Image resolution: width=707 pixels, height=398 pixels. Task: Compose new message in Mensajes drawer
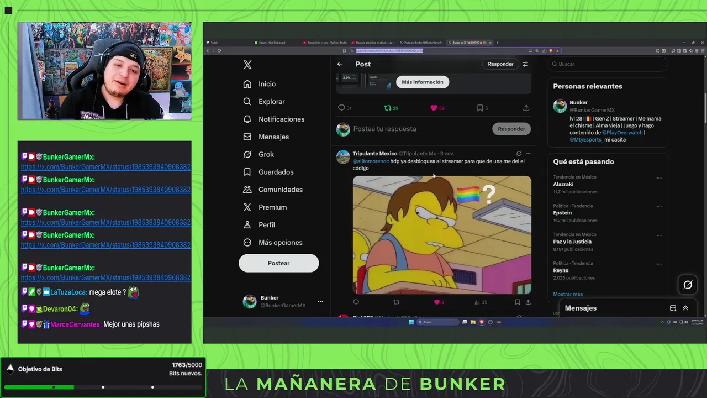673,308
